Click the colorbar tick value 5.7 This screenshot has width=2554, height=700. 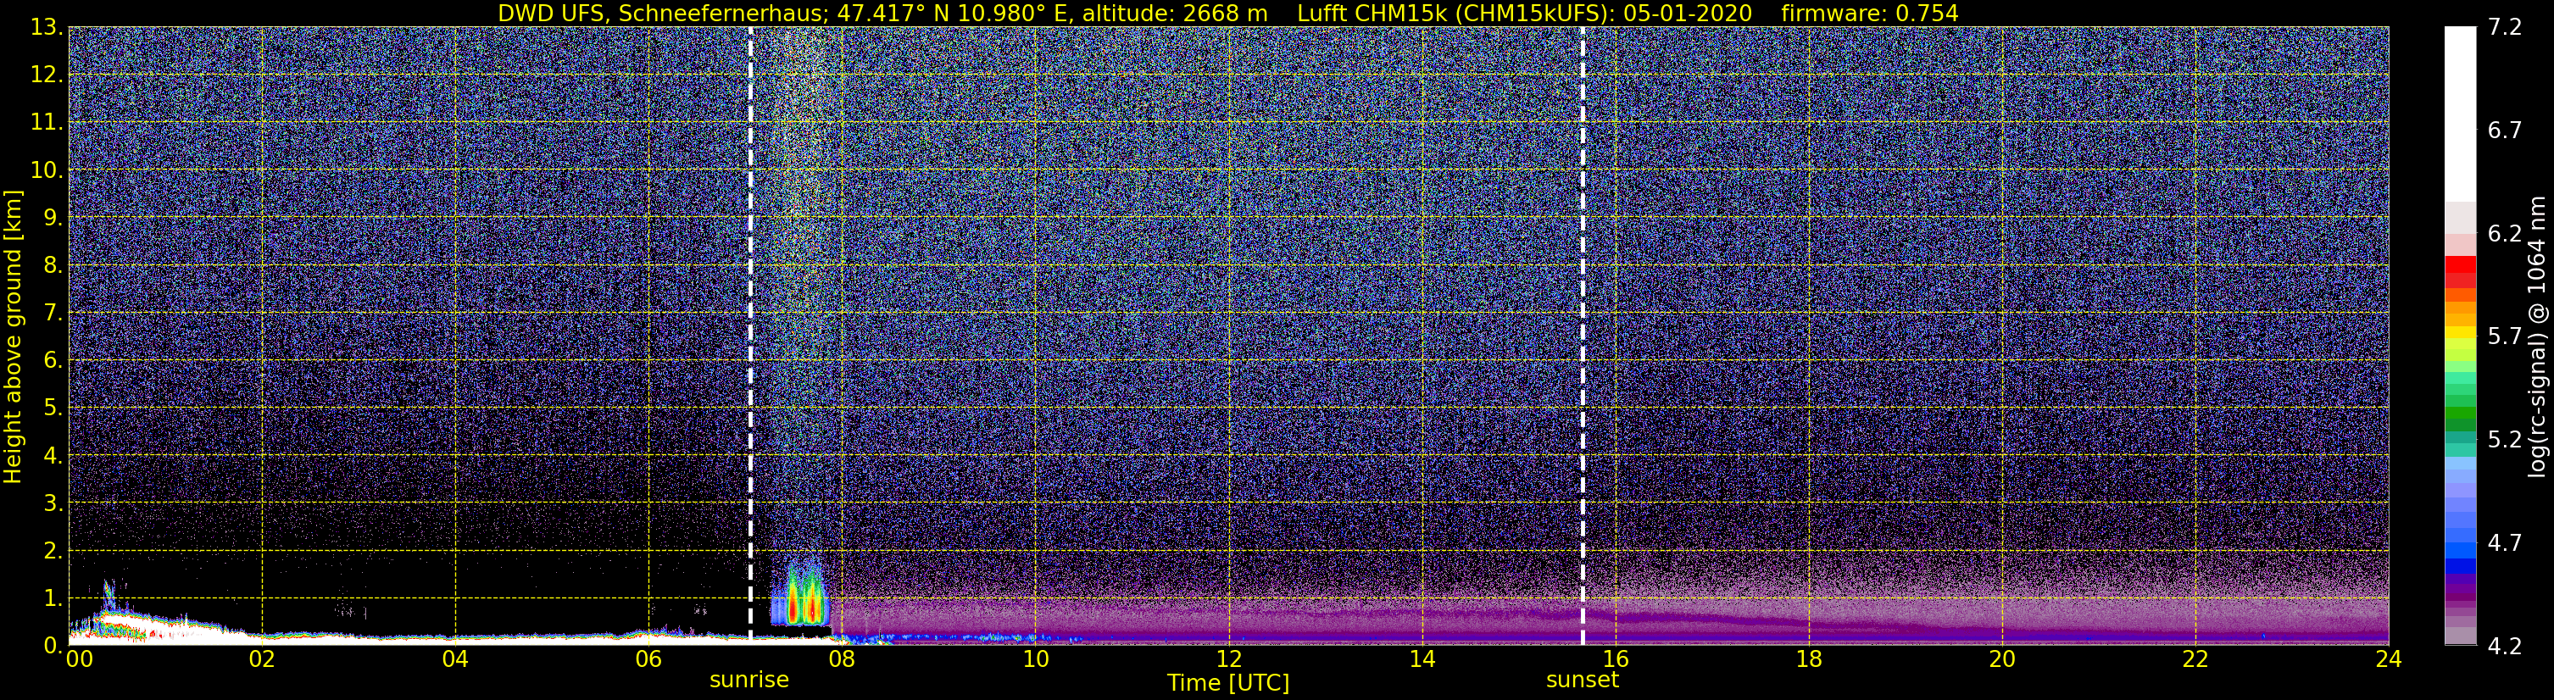click(2505, 337)
